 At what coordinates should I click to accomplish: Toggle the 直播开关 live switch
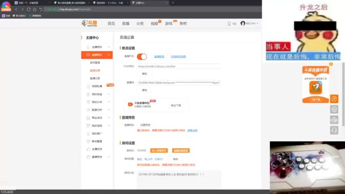coord(142,56)
